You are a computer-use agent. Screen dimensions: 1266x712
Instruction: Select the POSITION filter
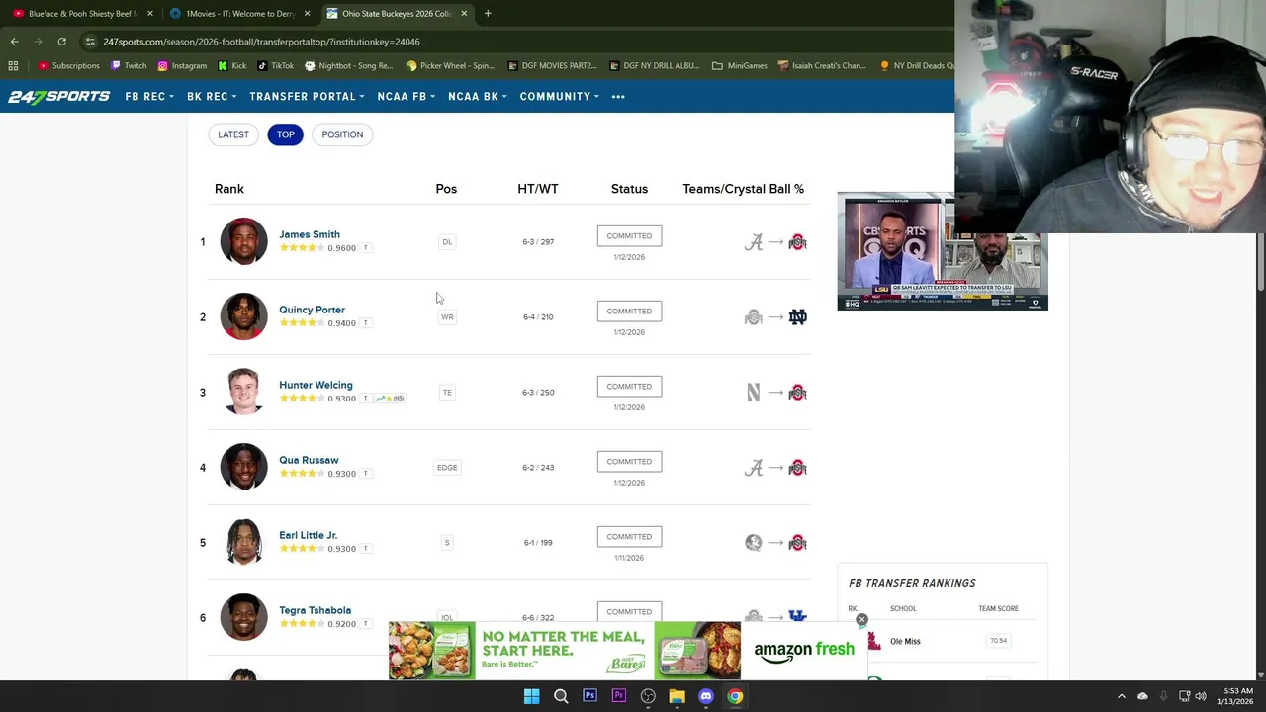[x=342, y=134]
